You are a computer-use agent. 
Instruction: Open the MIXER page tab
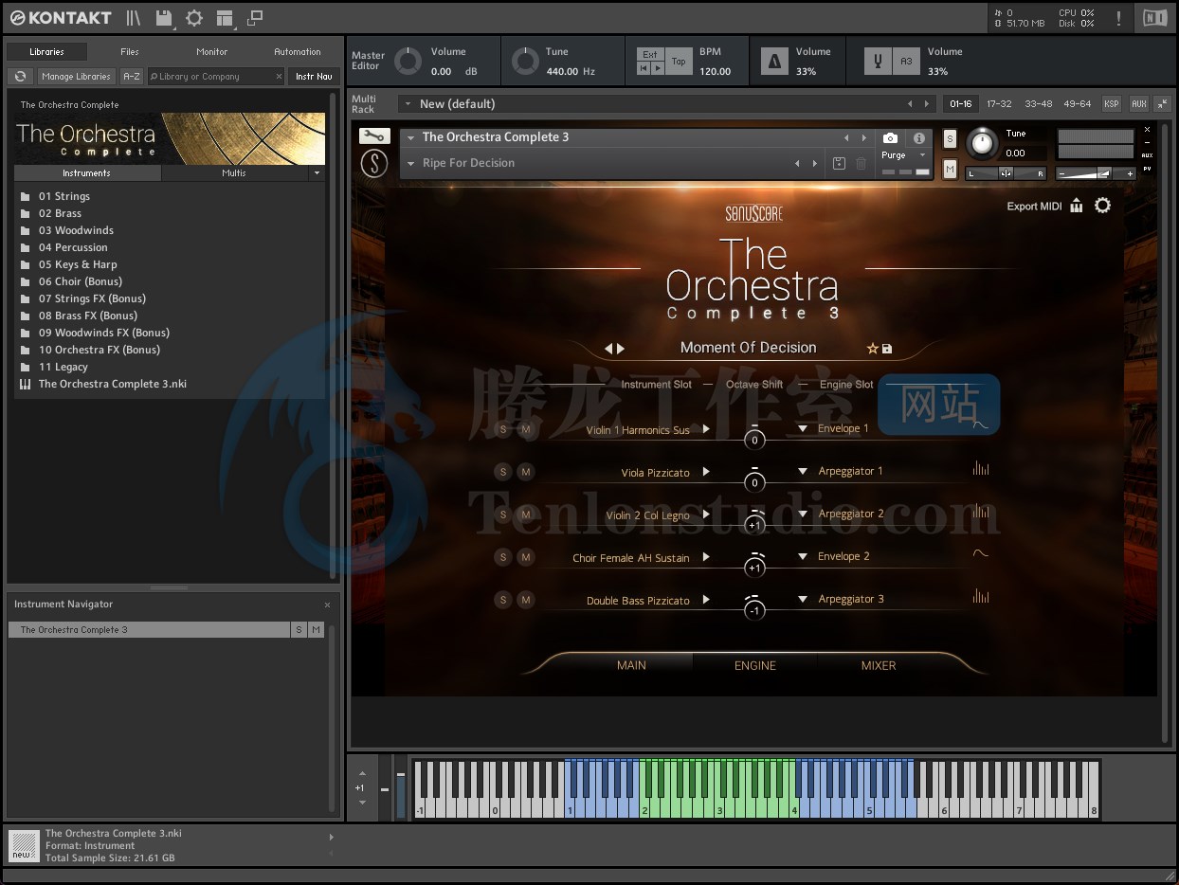pos(879,665)
